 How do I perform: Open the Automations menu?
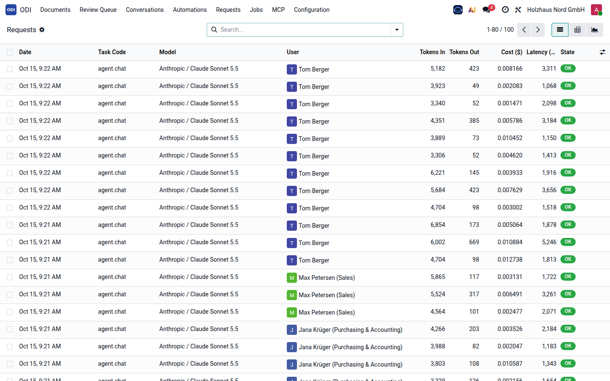(190, 10)
